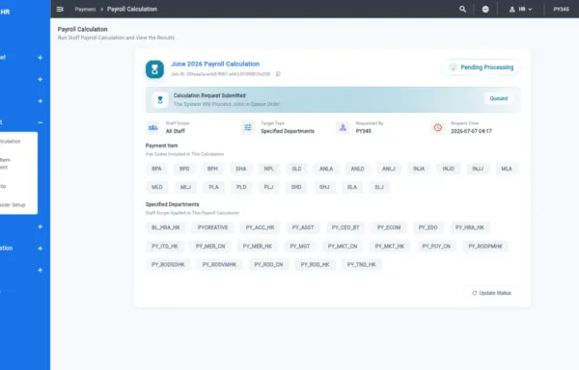This screenshot has height=370, width=579.
Task: Toggle the sidebar with the hamburger menu icon
Action: click(60, 10)
